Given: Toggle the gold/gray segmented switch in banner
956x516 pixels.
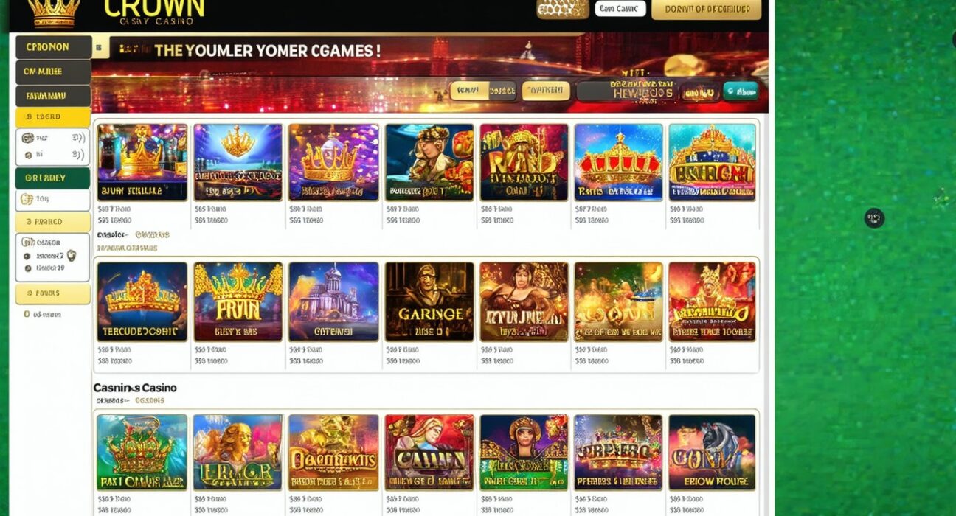Looking at the screenshot, I should tap(483, 91).
